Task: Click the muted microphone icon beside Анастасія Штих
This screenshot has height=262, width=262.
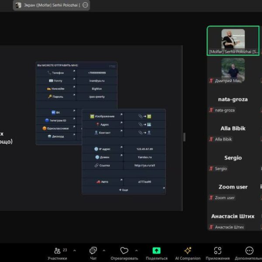Action: click(x=211, y=227)
